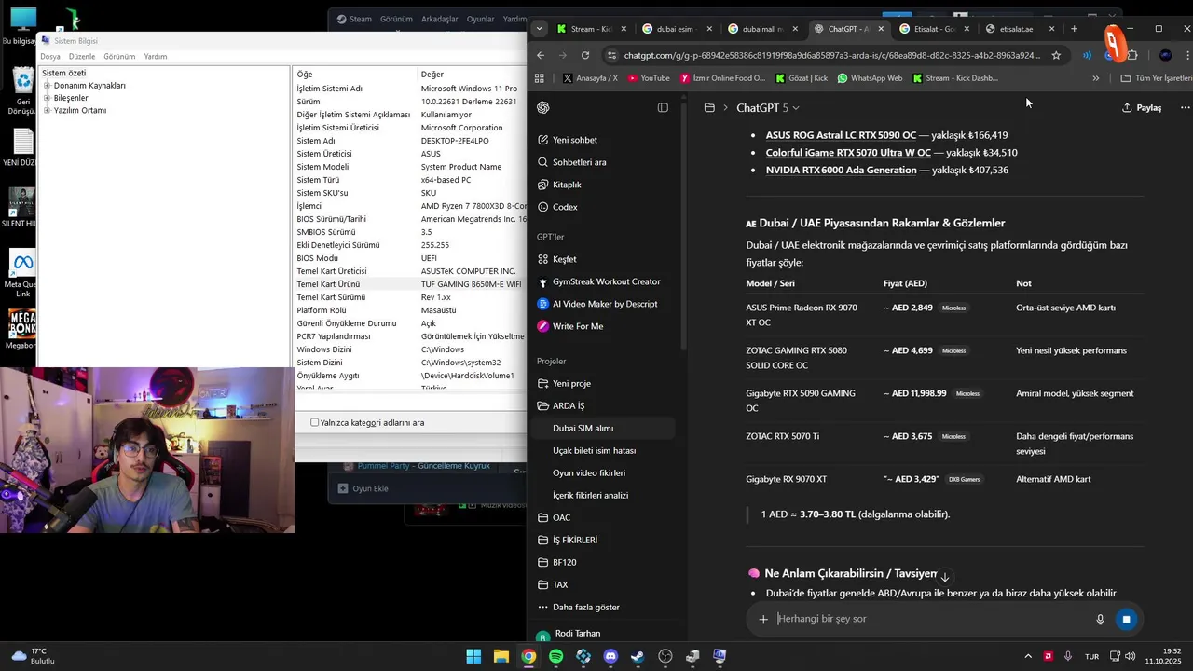Click the ChatGPT logo icon

click(x=543, y=107)
